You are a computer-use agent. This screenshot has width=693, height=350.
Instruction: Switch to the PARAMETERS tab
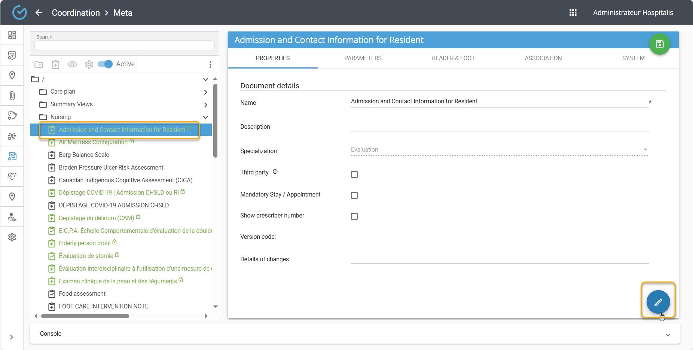[x=363, y=58]
